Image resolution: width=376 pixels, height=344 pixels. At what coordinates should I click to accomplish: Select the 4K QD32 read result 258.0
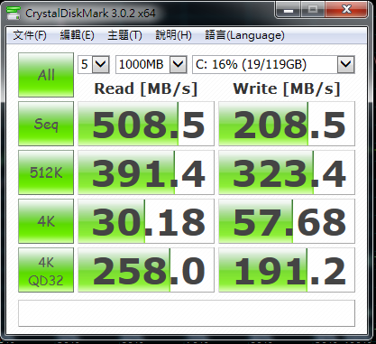pyautogui.click(x=146, y=270)
